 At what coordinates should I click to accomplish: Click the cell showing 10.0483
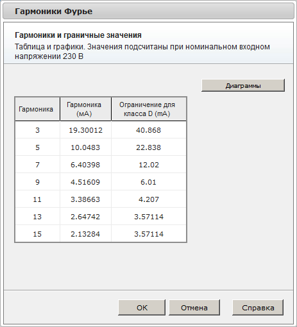pyautogui.click(x=85, y=147)
